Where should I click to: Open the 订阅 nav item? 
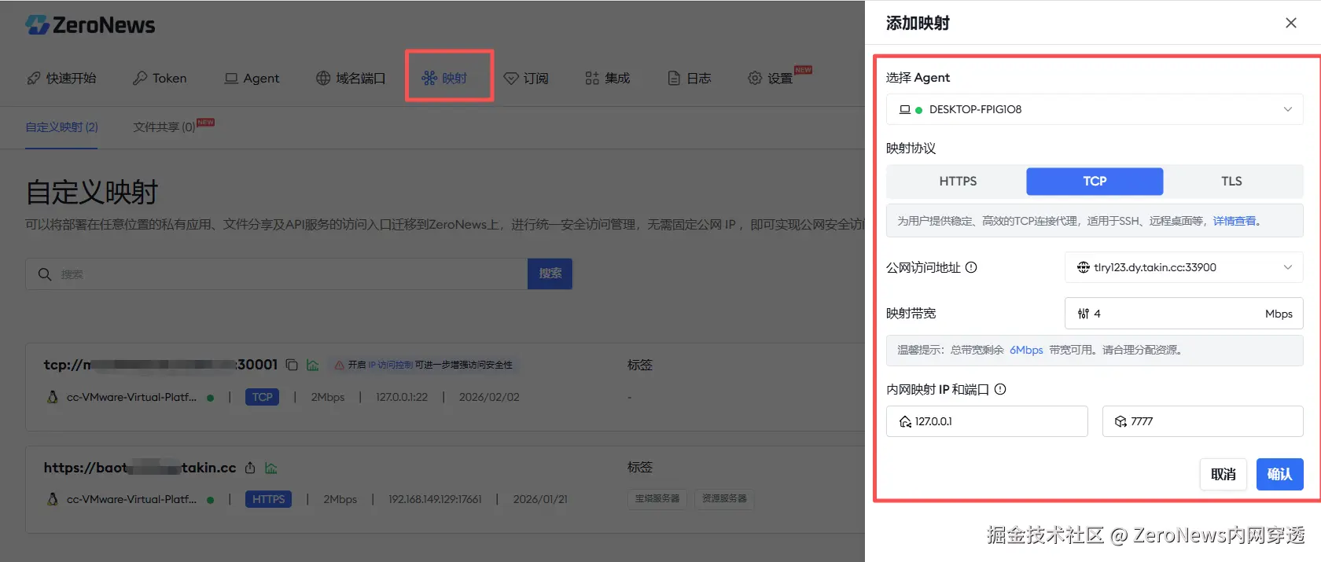pyautogui.click(x=526, y=78)
